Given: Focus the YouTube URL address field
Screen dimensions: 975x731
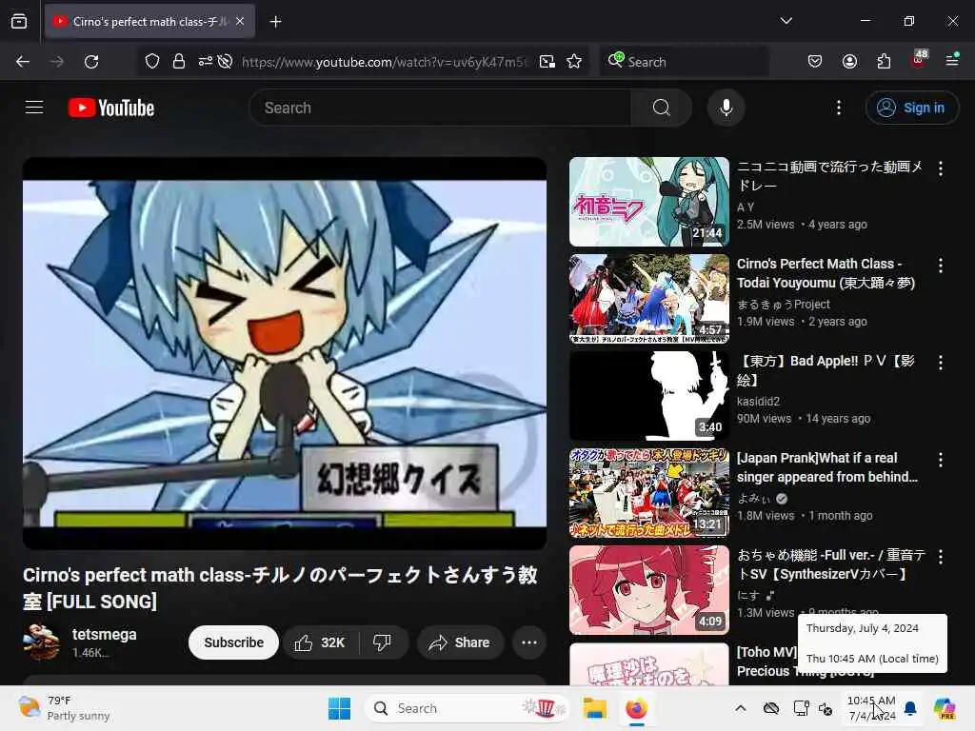Looking at the screenshot, I should [x=384, y=62].
